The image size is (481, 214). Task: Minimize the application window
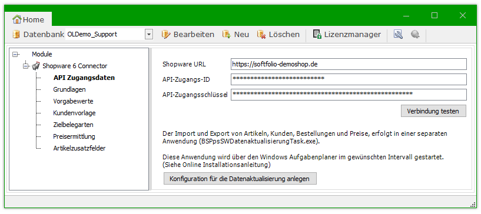coord(406,16)
